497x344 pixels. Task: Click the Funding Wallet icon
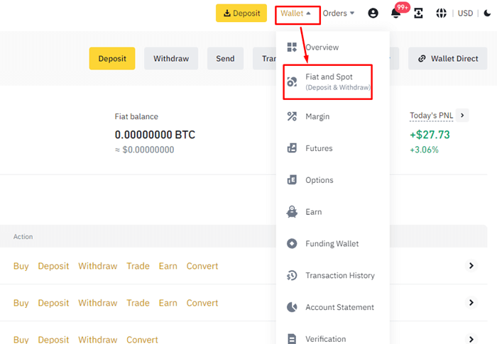[x=292, y=244]
